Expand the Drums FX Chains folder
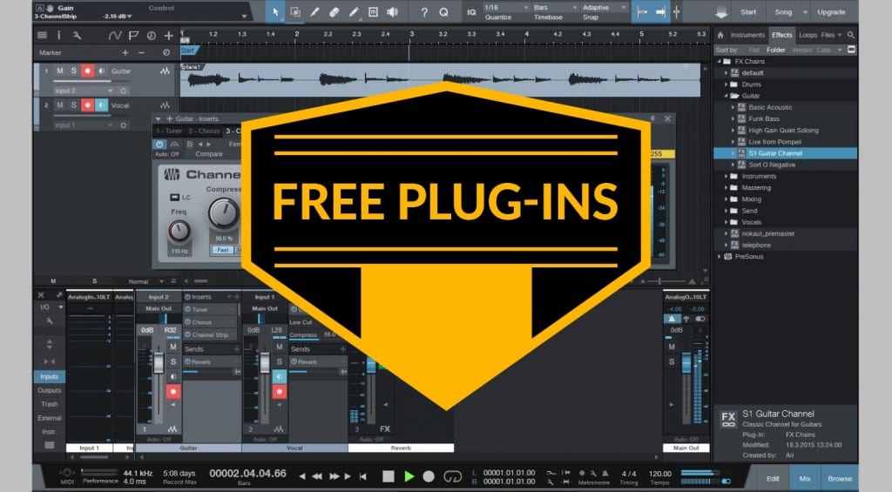 coord(726,84)
